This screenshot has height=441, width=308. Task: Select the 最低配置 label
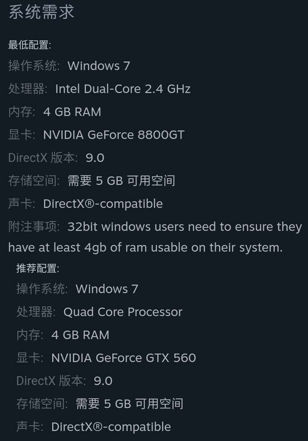coord(30,45)
